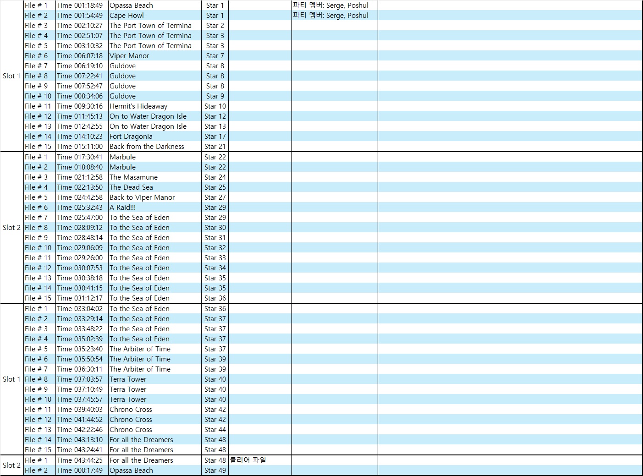Click the Slot 1 label beside the Terra Tower rows
The height and width of the screenshot is (476, 643).
click(x=12, y=379)
